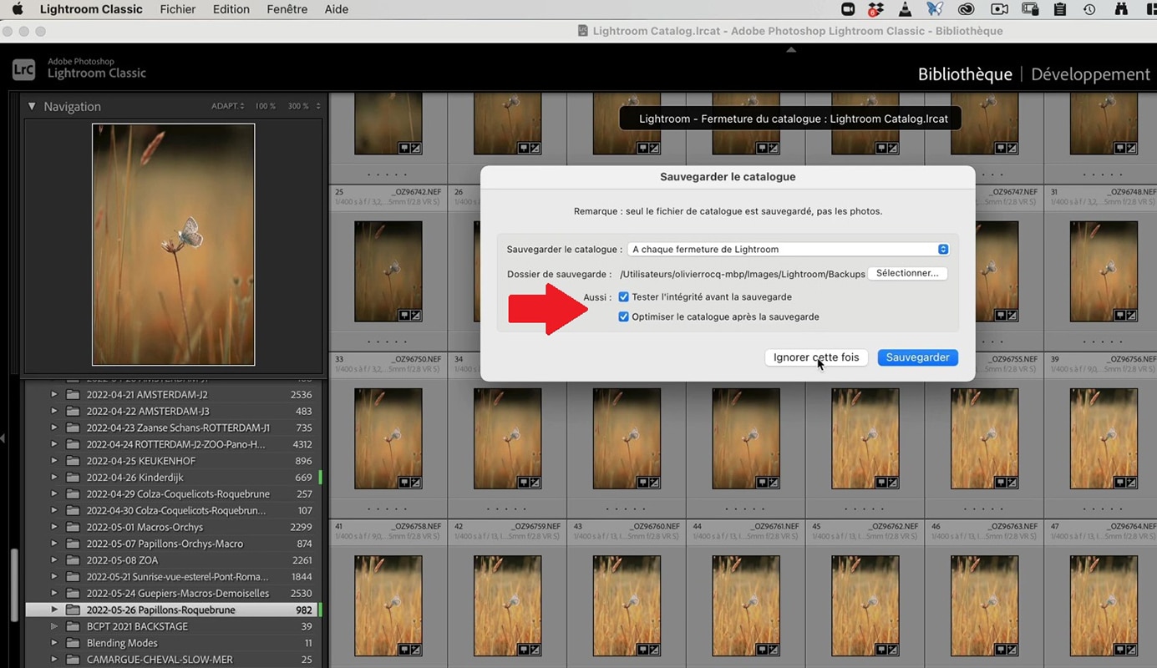Open the ADAPT. zoom mode selector

[x=227, y=106]
